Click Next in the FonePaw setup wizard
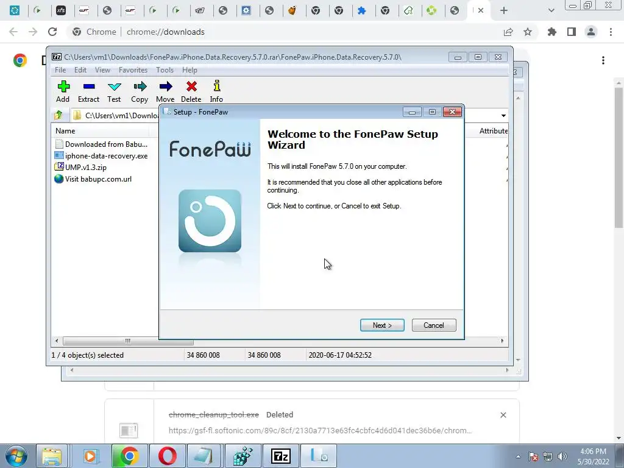Screen dimensions: 624x468 [382, 325]
